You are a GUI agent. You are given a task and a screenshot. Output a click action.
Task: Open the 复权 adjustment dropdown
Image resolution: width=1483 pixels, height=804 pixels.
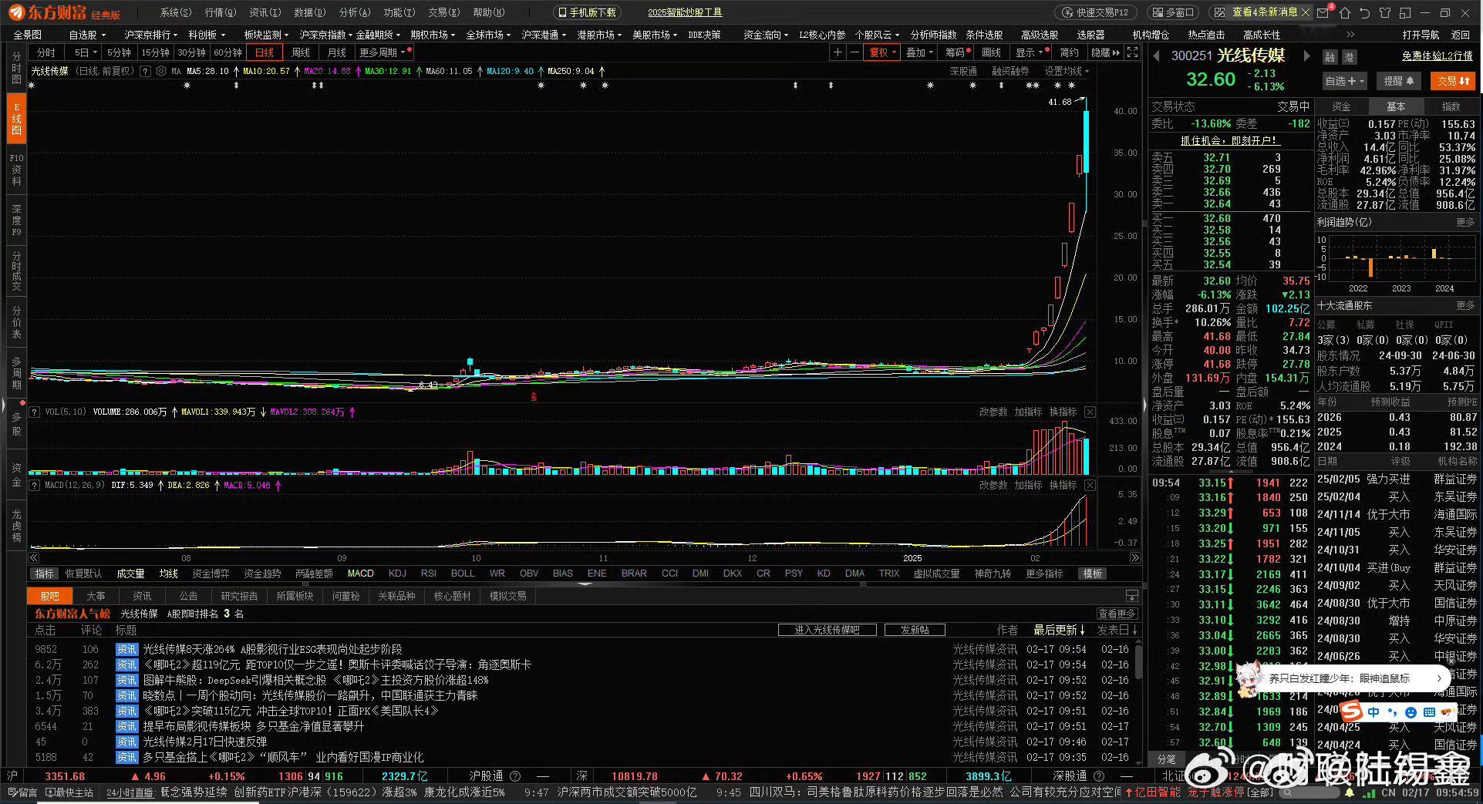coord(883,52)
